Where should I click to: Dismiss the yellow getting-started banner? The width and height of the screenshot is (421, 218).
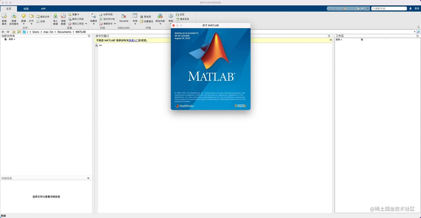(331, 40)
